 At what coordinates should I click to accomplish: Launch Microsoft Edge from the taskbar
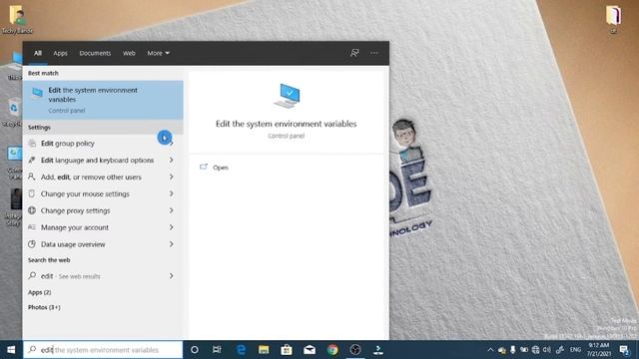pyautogui.click(x=241, y=350)
